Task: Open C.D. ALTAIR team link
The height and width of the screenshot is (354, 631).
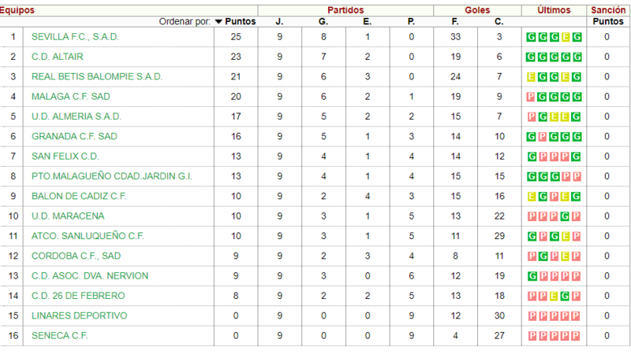Action: coord(57,57)
